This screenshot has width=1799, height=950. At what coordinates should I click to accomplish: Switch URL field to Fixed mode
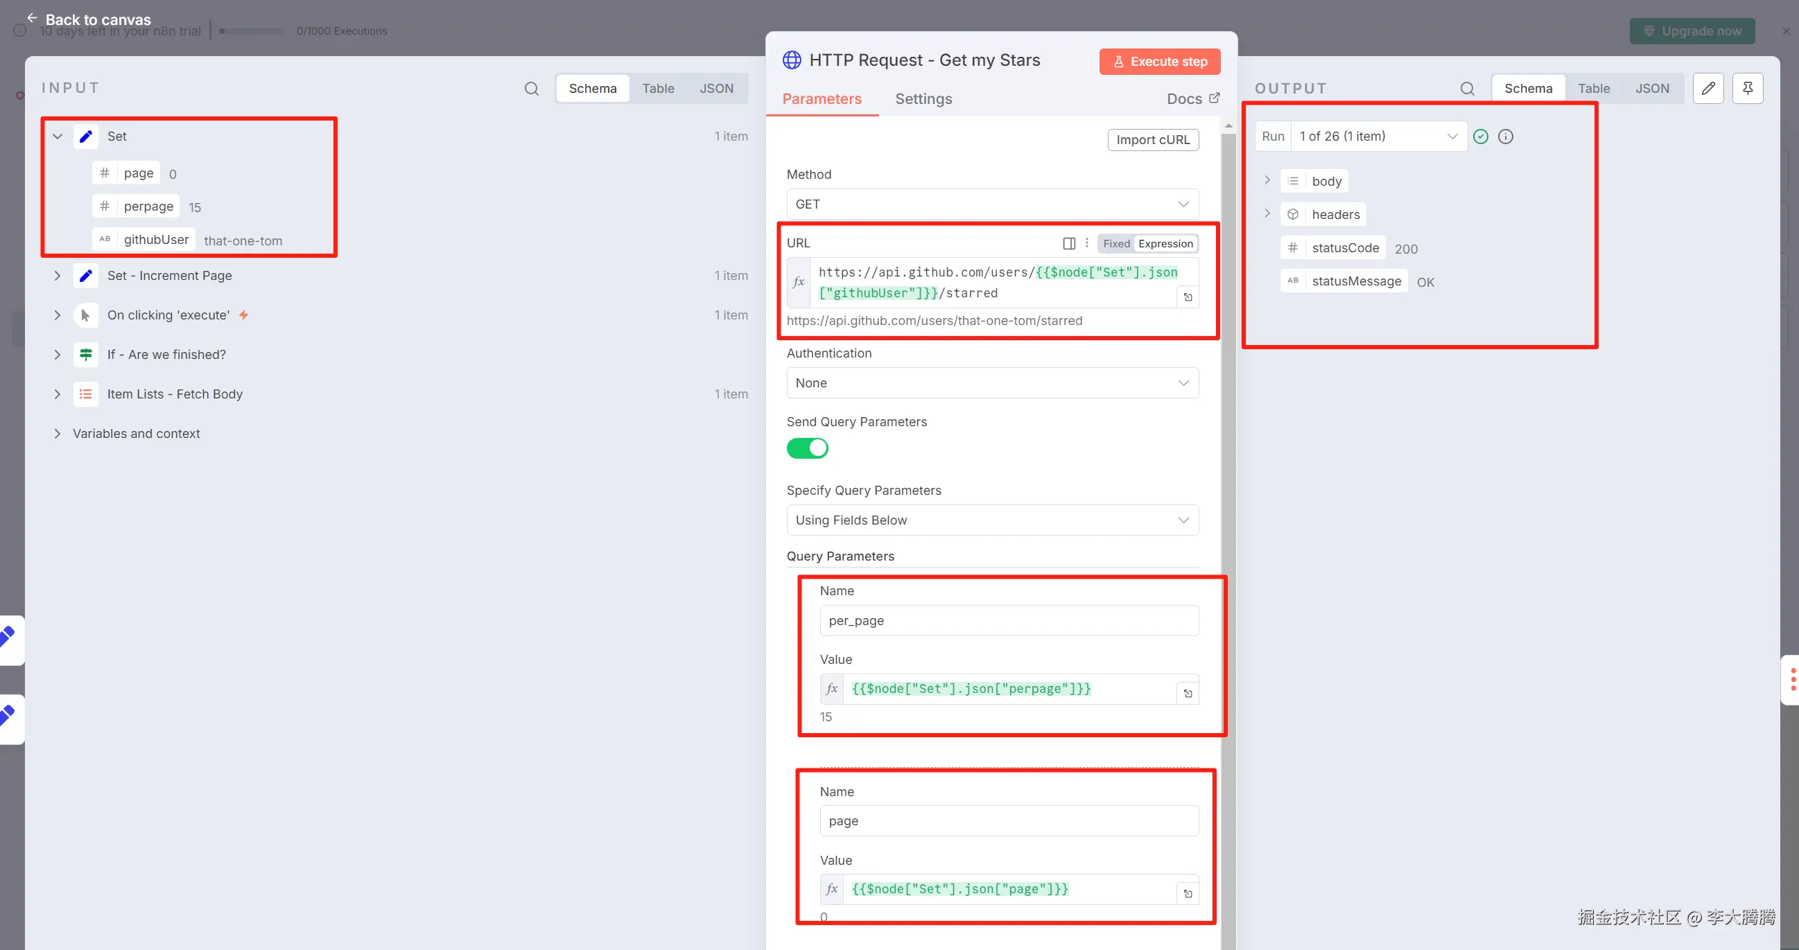point(1116,244)
